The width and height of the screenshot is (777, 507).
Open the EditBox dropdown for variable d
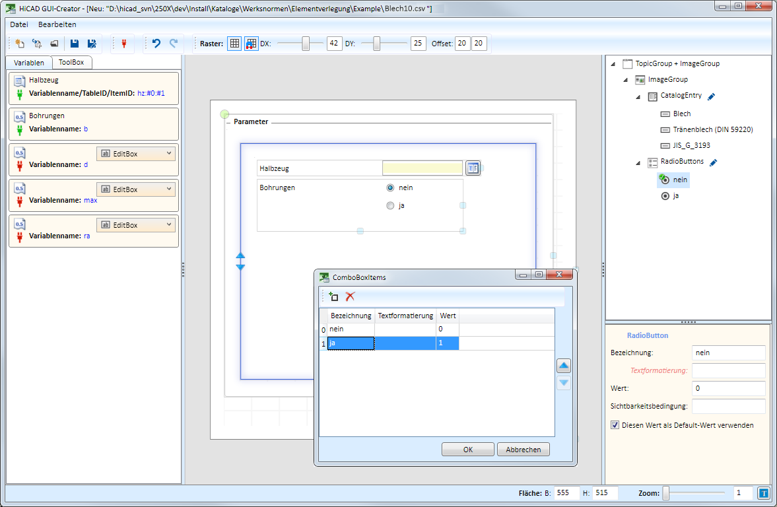169,153
